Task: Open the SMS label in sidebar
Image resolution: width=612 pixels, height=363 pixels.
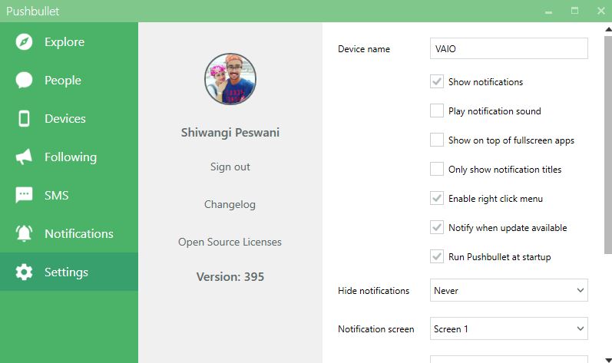Action: [x=57, y=195]
